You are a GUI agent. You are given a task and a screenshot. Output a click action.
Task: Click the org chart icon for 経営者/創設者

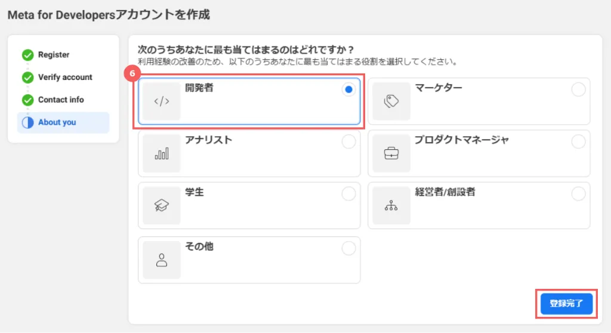pos(391,205)
